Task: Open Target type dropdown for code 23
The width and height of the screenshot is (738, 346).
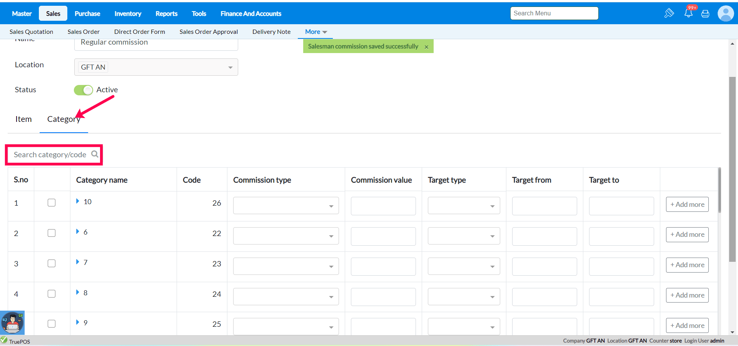Action: [464, 266]
